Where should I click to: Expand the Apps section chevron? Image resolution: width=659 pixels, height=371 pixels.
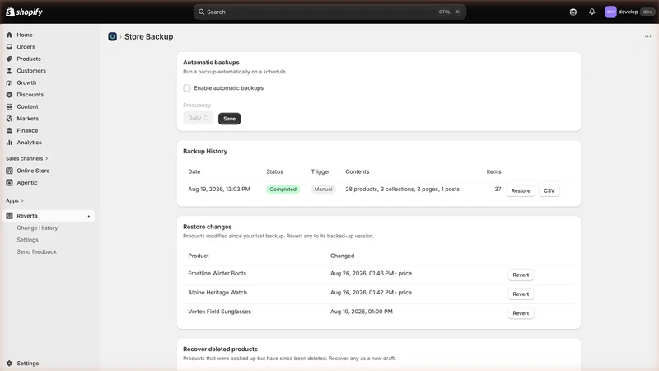tap(22, 200)
